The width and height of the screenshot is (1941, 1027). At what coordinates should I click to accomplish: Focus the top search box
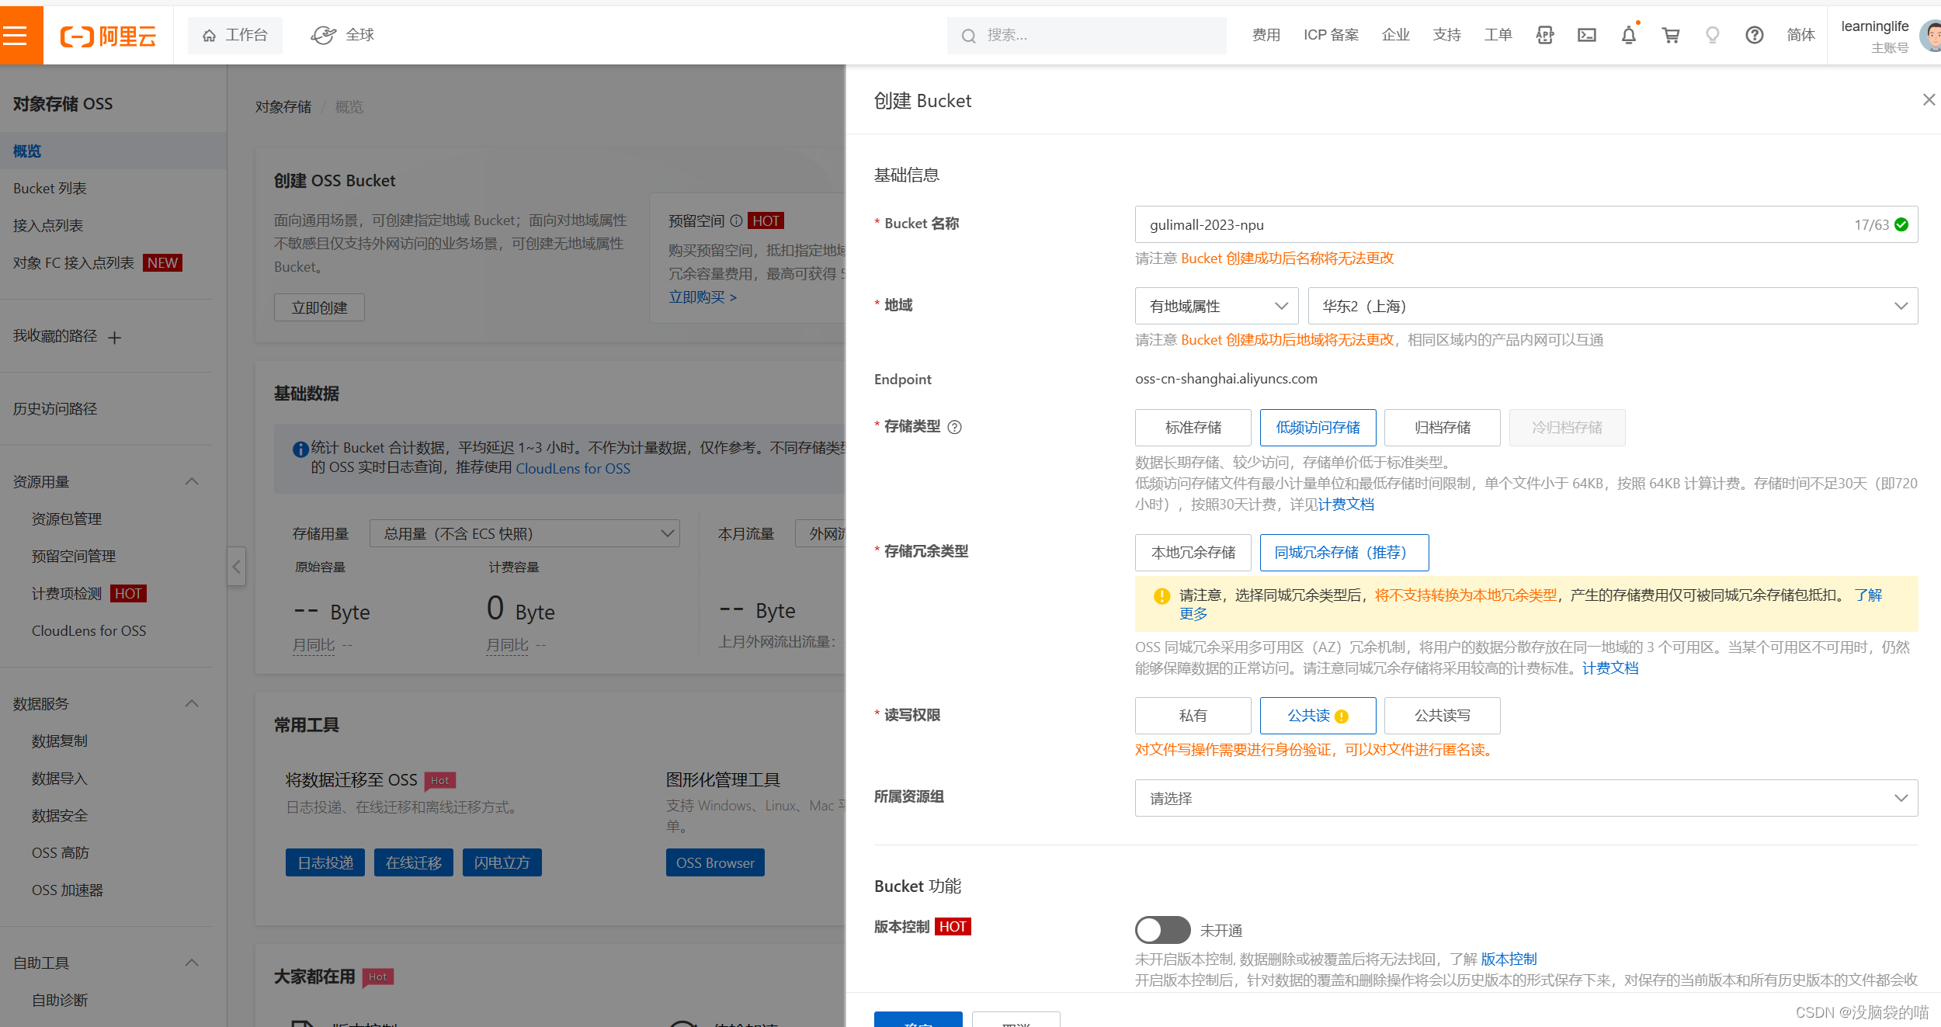[x=1087, y=36]
